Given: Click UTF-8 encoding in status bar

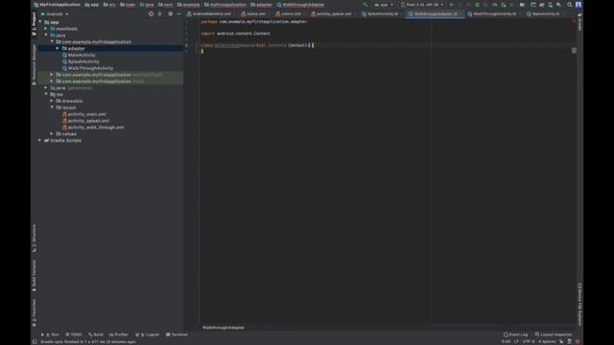Looking at the screenshot, I should point(528,341).
